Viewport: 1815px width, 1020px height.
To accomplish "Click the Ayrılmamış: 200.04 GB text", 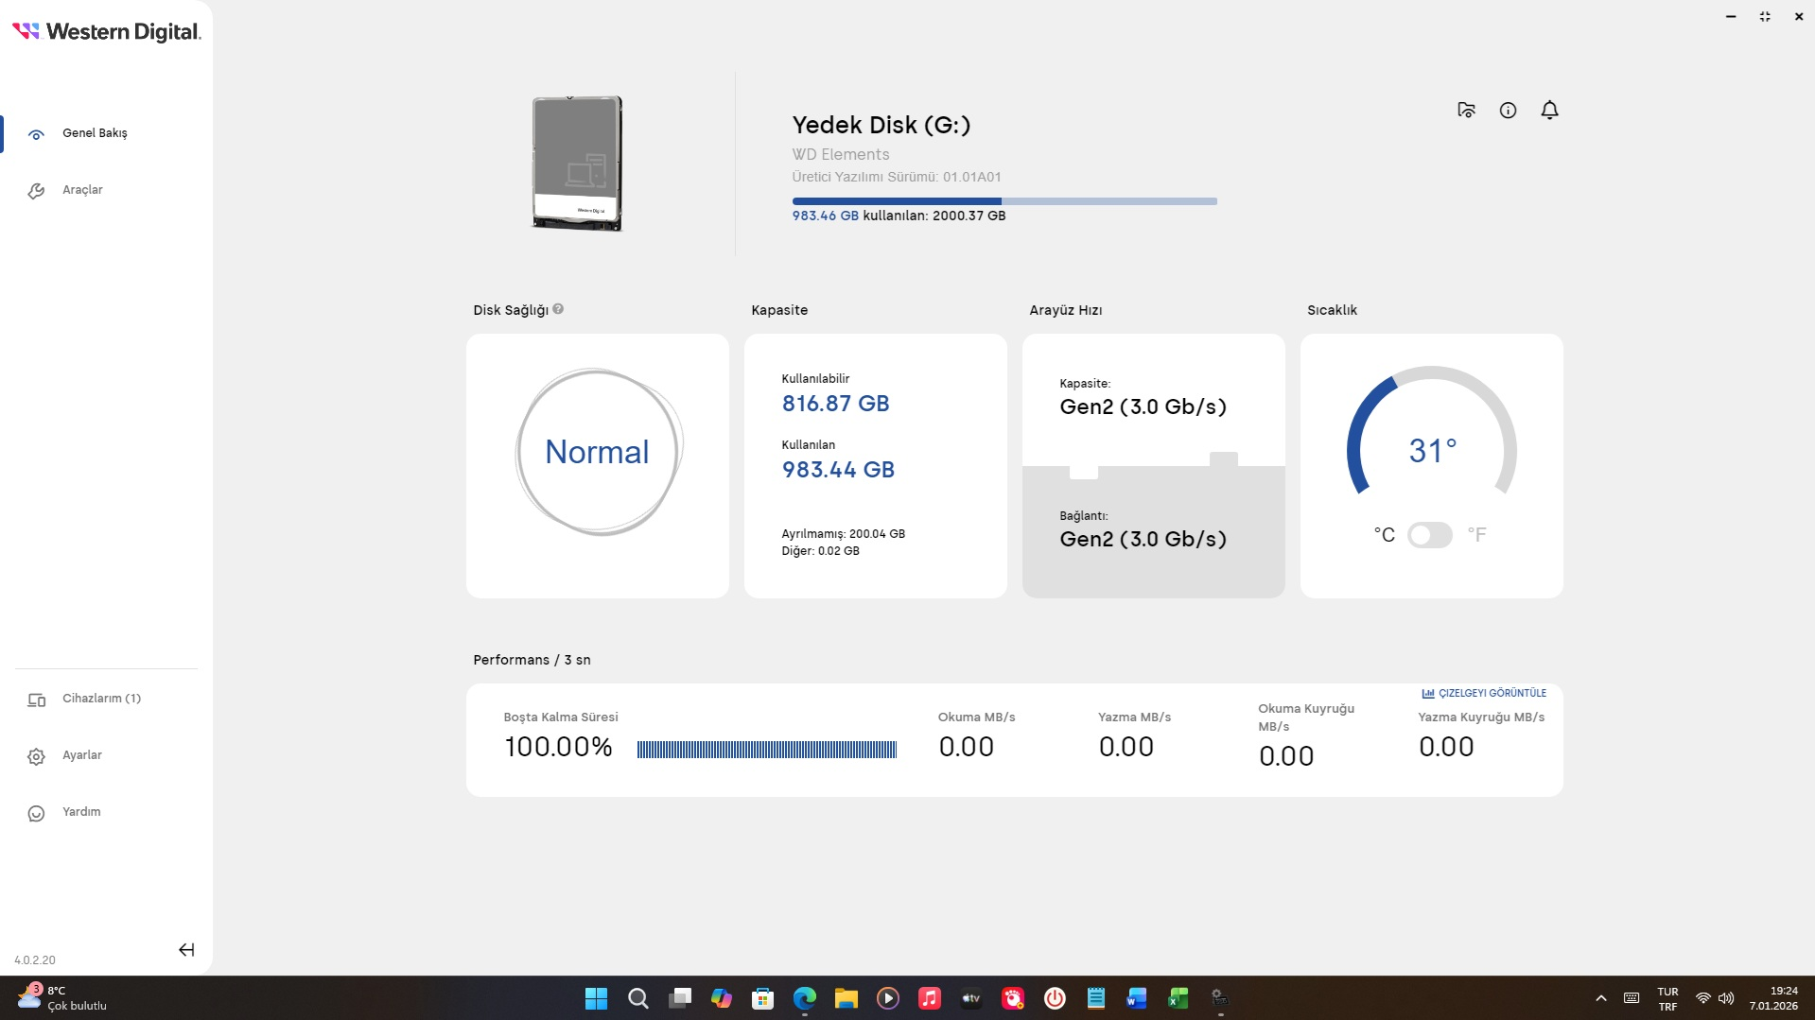I will [843, 534].
